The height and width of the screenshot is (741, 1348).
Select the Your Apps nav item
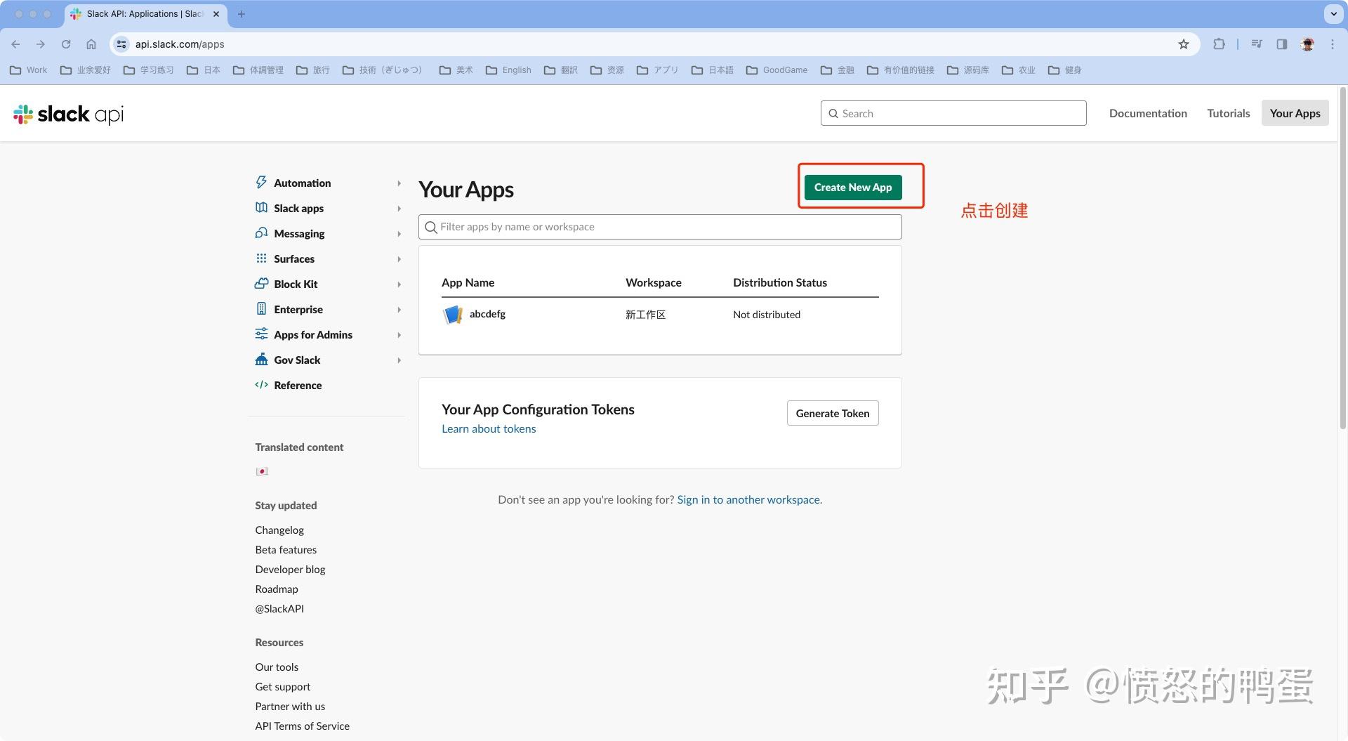1295,113
